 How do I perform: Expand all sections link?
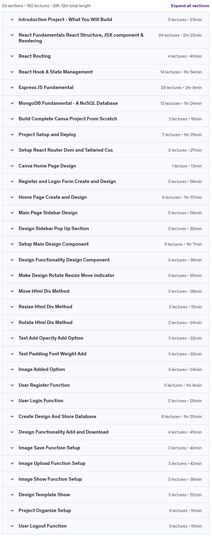click(190, 6)
